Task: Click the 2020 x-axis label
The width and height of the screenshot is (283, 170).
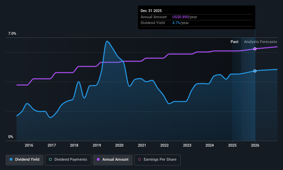Action: tap(119, 145)
